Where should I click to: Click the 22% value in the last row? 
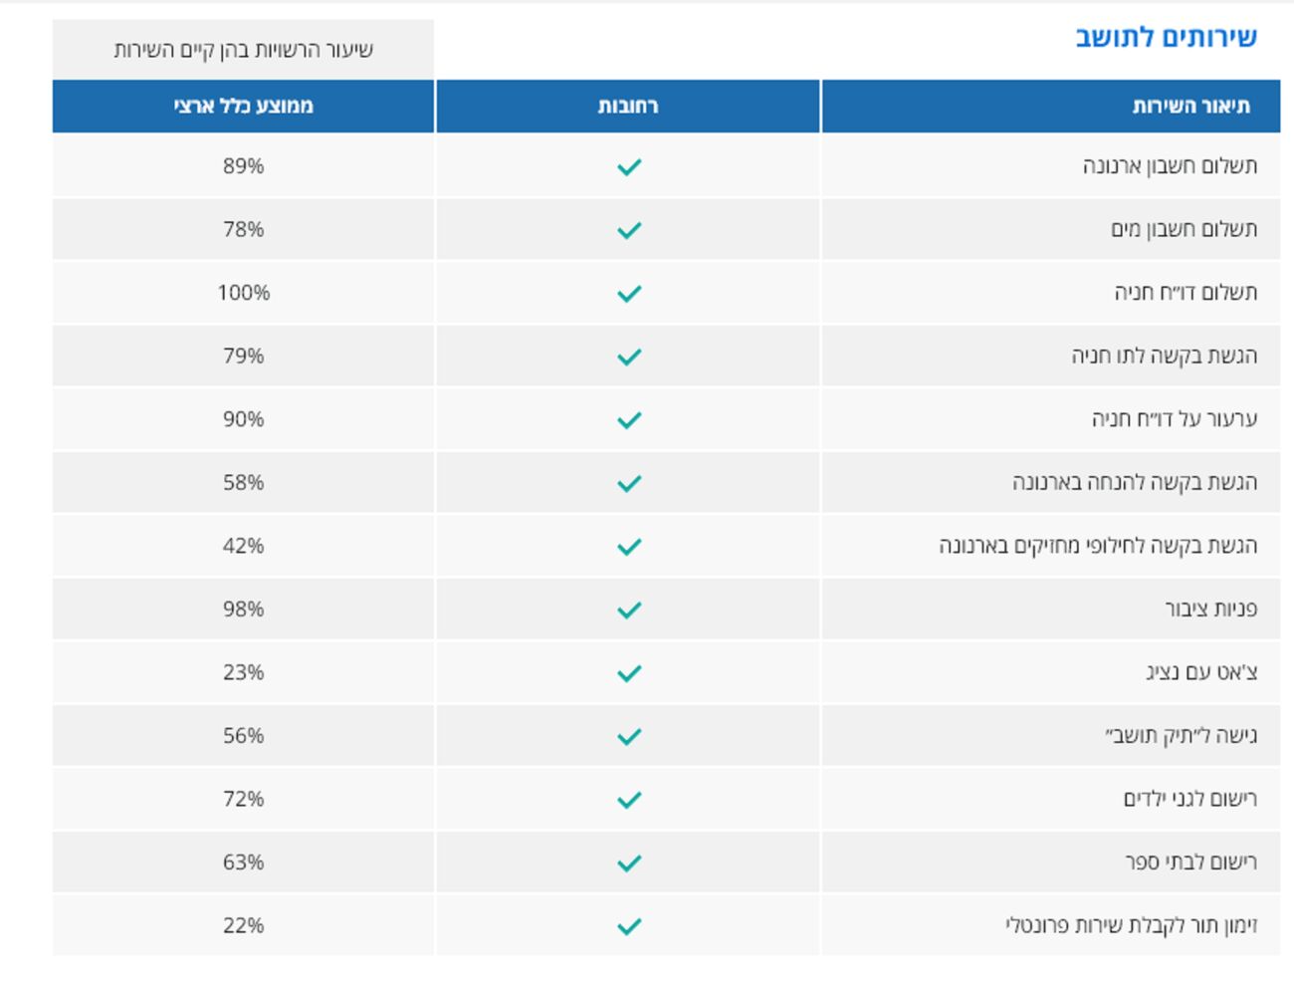tap(244, 926)
